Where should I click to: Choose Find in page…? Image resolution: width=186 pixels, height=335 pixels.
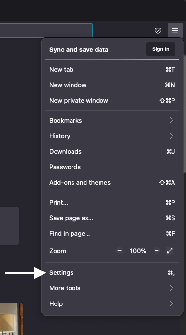tap(112, 233)
